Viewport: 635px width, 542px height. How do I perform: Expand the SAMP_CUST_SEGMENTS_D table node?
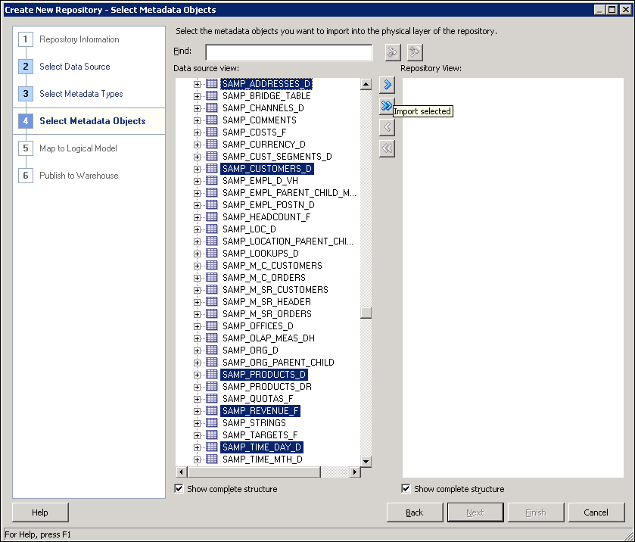tap(197, 157)
